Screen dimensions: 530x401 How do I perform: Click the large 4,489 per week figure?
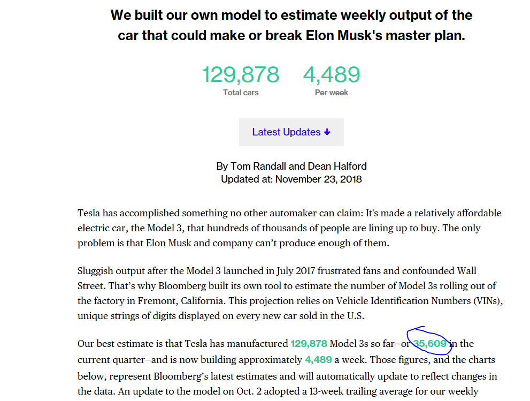click(x=332, y=75)
